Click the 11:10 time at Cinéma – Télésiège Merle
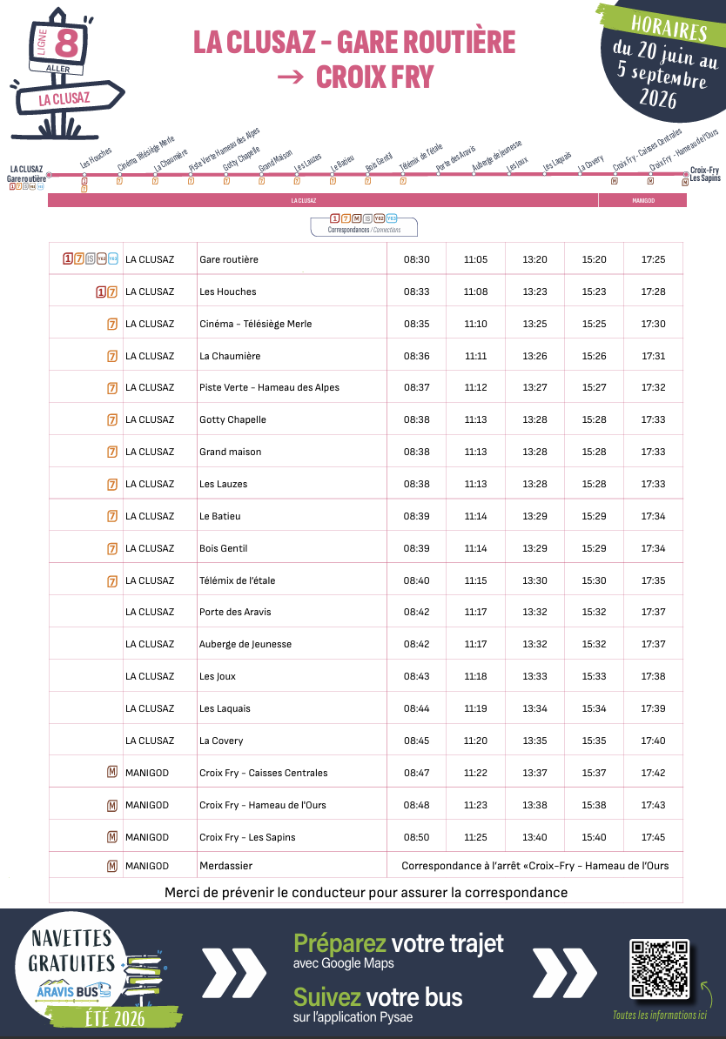726x1039 pixels. [x=475, y=324]
